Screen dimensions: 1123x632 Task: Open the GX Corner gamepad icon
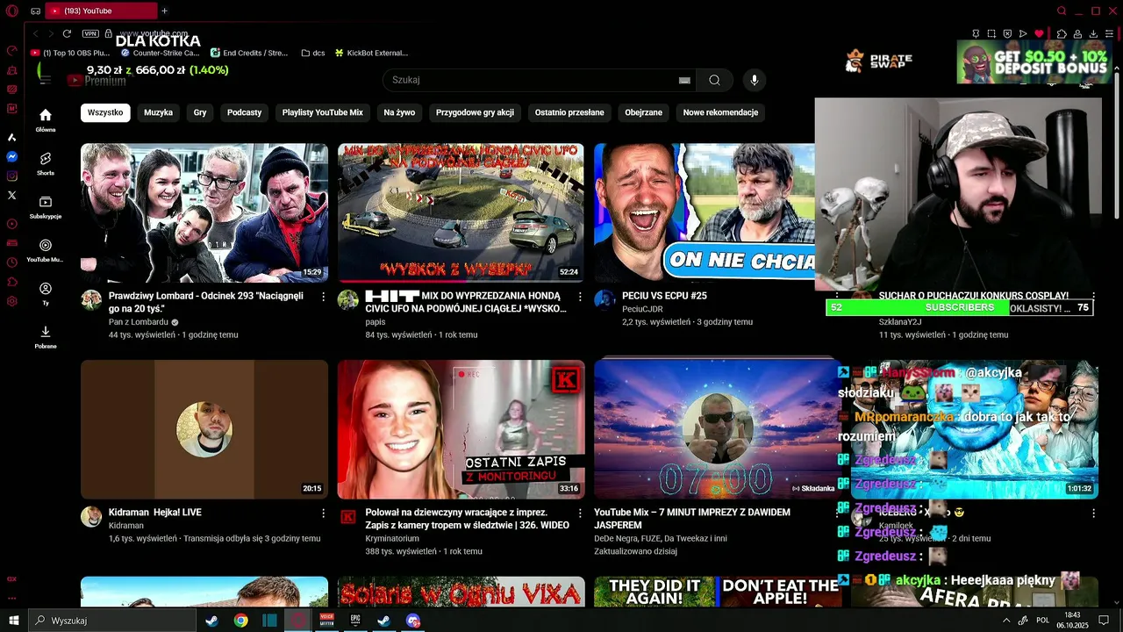click(x=35, y=11)
